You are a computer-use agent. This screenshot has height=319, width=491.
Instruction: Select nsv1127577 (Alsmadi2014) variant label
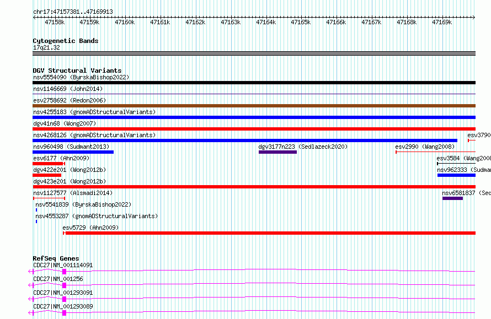(73, 193)
